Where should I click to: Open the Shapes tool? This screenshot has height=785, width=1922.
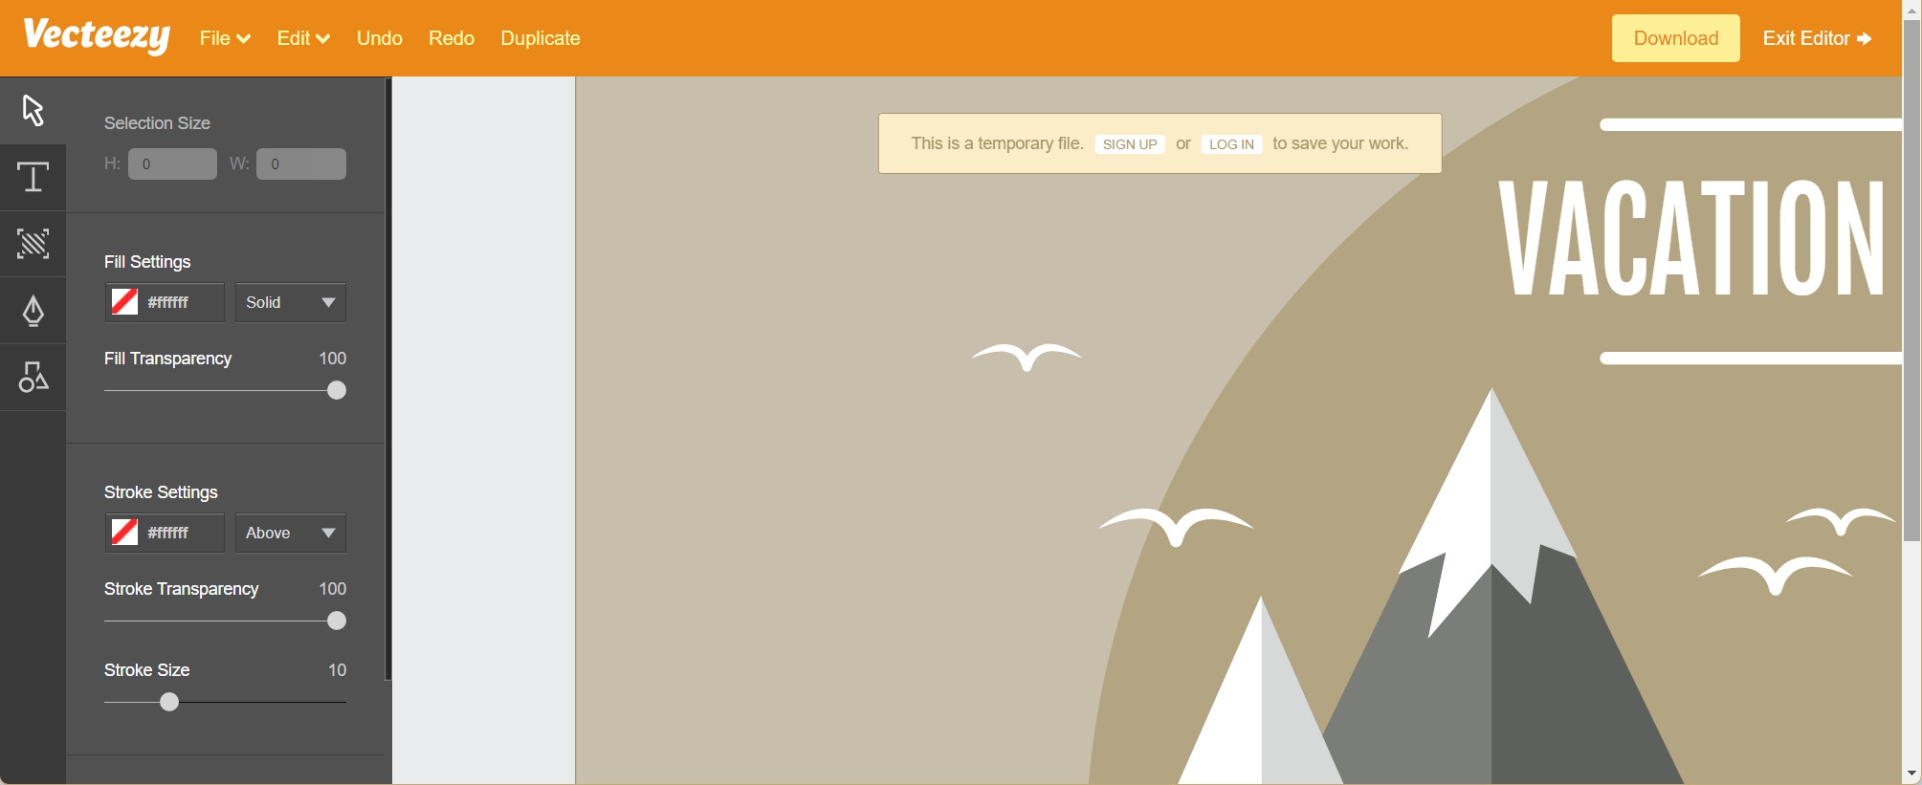33,378
